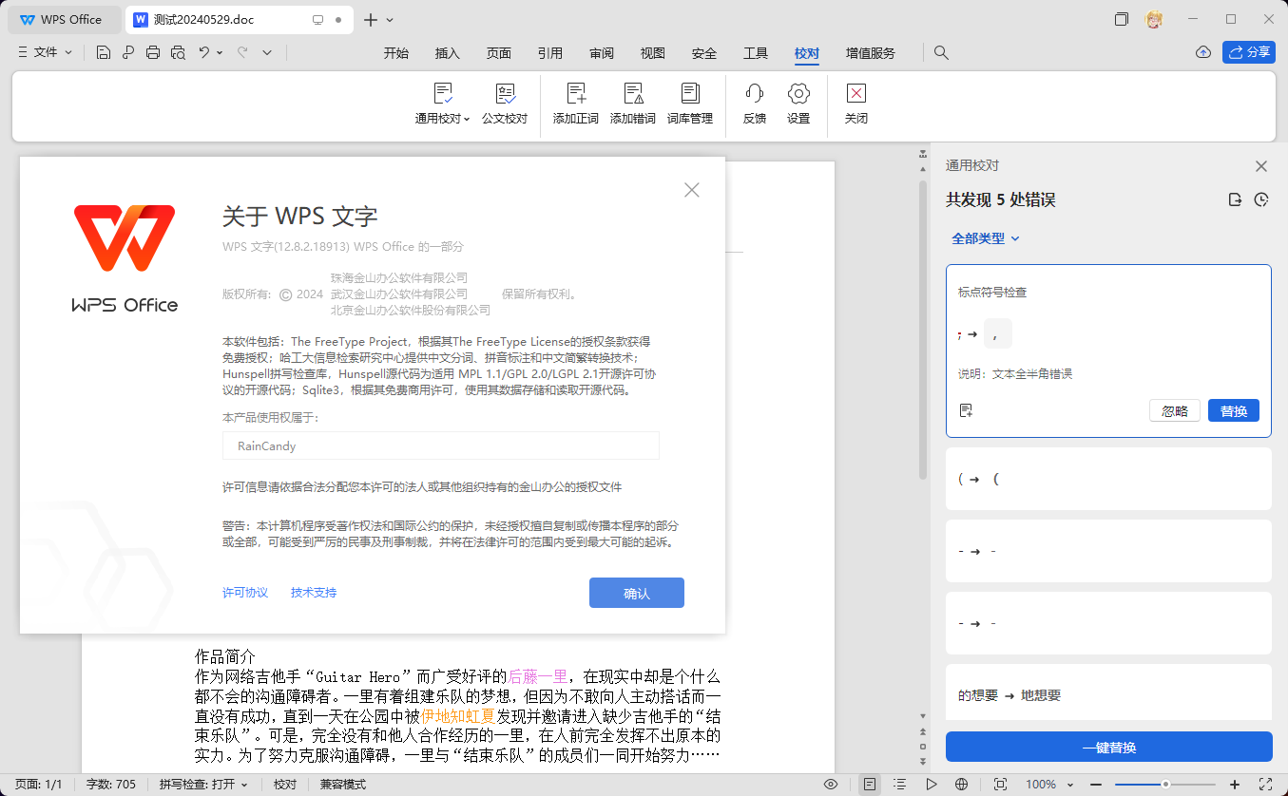Click the user avatar in title bar
Image resolution: width=1288 pixels, height=796 pixels.
coord(1154,19)
